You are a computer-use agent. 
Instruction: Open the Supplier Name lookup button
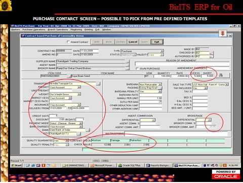click(128, 62)
